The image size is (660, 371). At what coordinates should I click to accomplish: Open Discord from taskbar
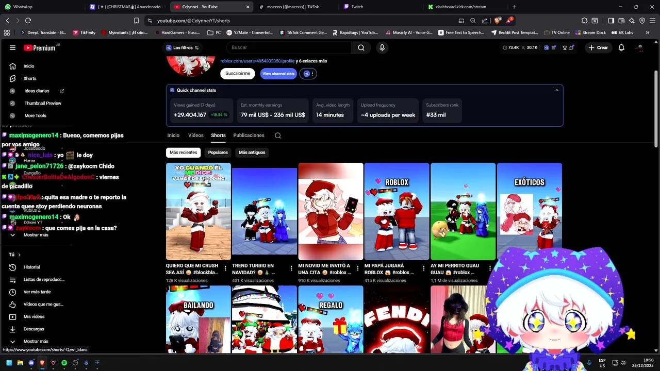pos(31,363)
